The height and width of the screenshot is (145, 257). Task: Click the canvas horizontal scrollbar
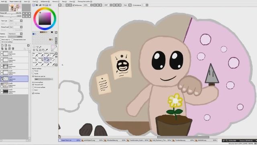[x=183, y=137]
